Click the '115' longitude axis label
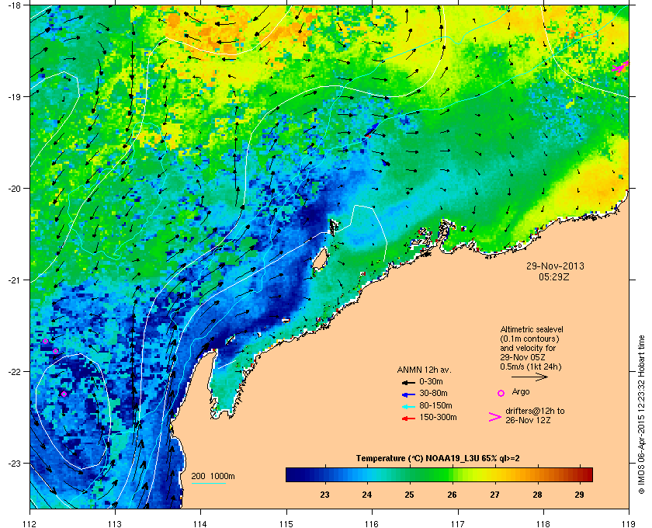 pyautogui.click(x=286, y=523)
